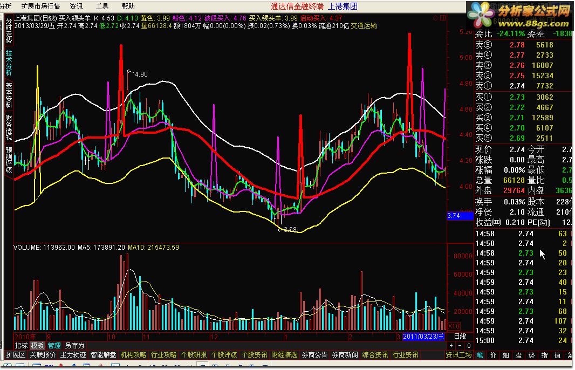575x370 pixels.
Task: Click the 委比 -24.11% value
Action: (x=511, y=34)
